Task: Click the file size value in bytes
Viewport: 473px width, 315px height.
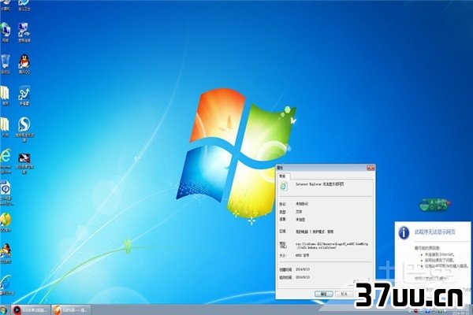Action: pos(302,255)
